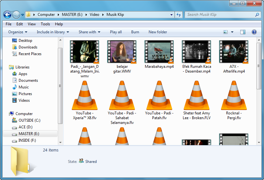Select YouTube Padi Sahabat Selamanya.flv VLC icon
Screen dimensions: 264x180
(122, 95)
